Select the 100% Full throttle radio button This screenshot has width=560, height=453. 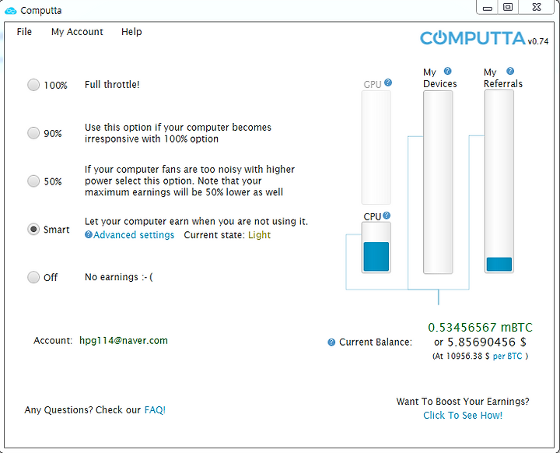tap(33, 85)
